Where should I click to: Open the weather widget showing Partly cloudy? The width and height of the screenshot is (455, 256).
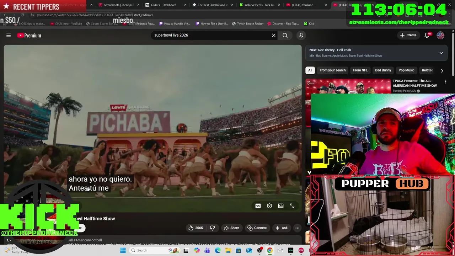(17, 250)
